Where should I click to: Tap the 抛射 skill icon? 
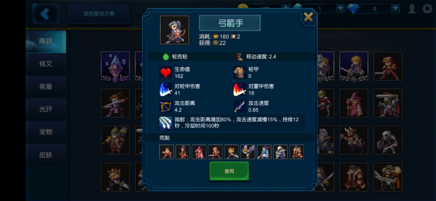[166, 123]
